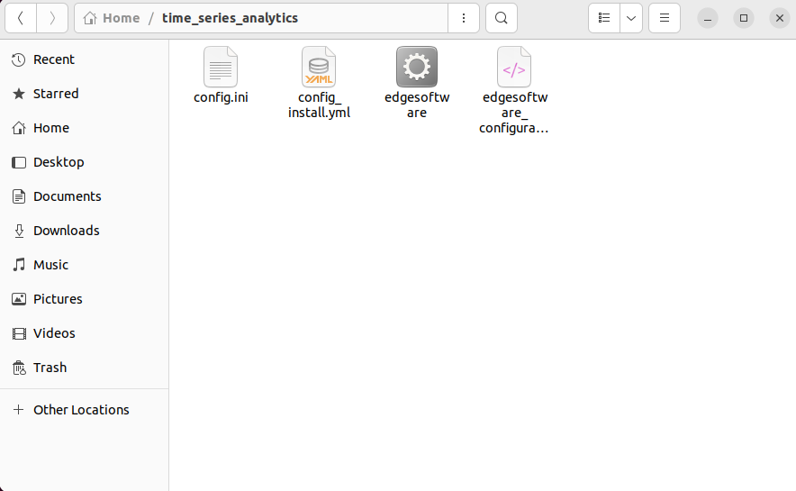
Task: Click the Videos film icon in the sidebar
Action: [x=19, y=333]
